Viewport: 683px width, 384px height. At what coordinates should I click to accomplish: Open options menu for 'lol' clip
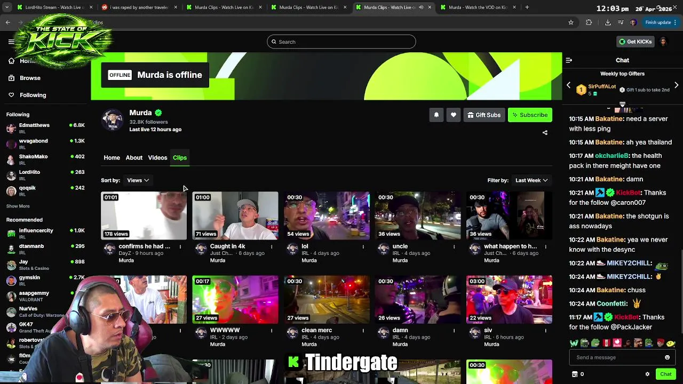(x=363, y=246)
